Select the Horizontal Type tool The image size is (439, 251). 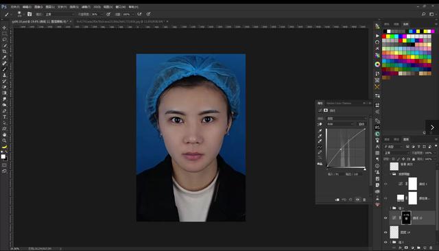click(4, 117)
